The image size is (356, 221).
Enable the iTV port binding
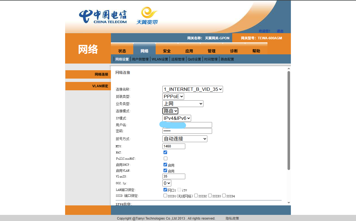(x=179, y=190)
